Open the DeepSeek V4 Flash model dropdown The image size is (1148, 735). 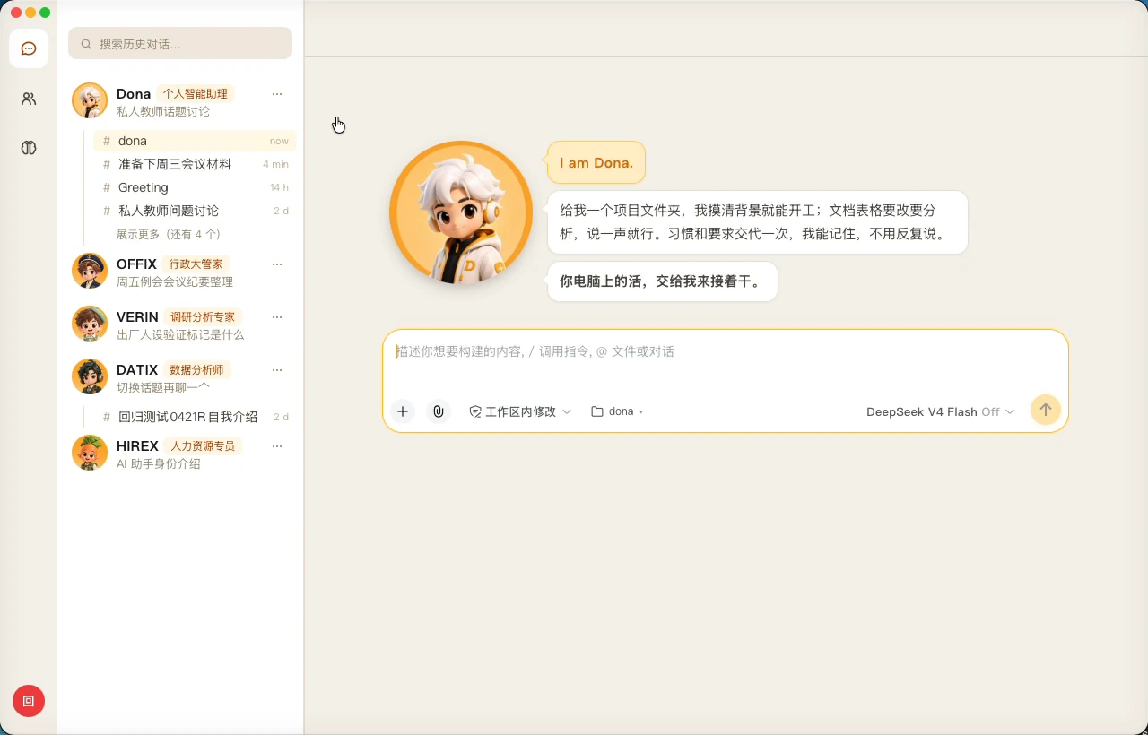pos(940,411)
